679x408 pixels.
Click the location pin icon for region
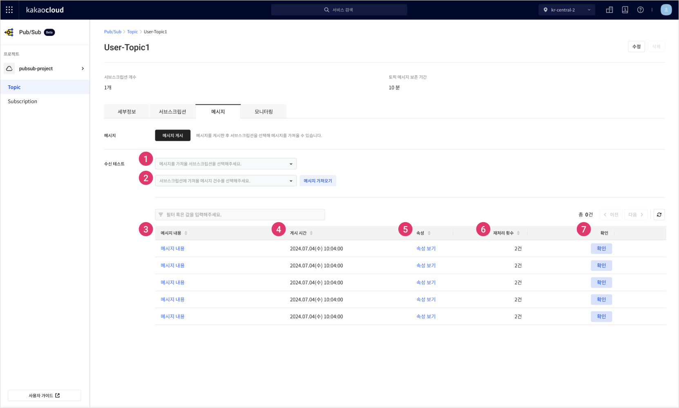[x=545, y=10]
